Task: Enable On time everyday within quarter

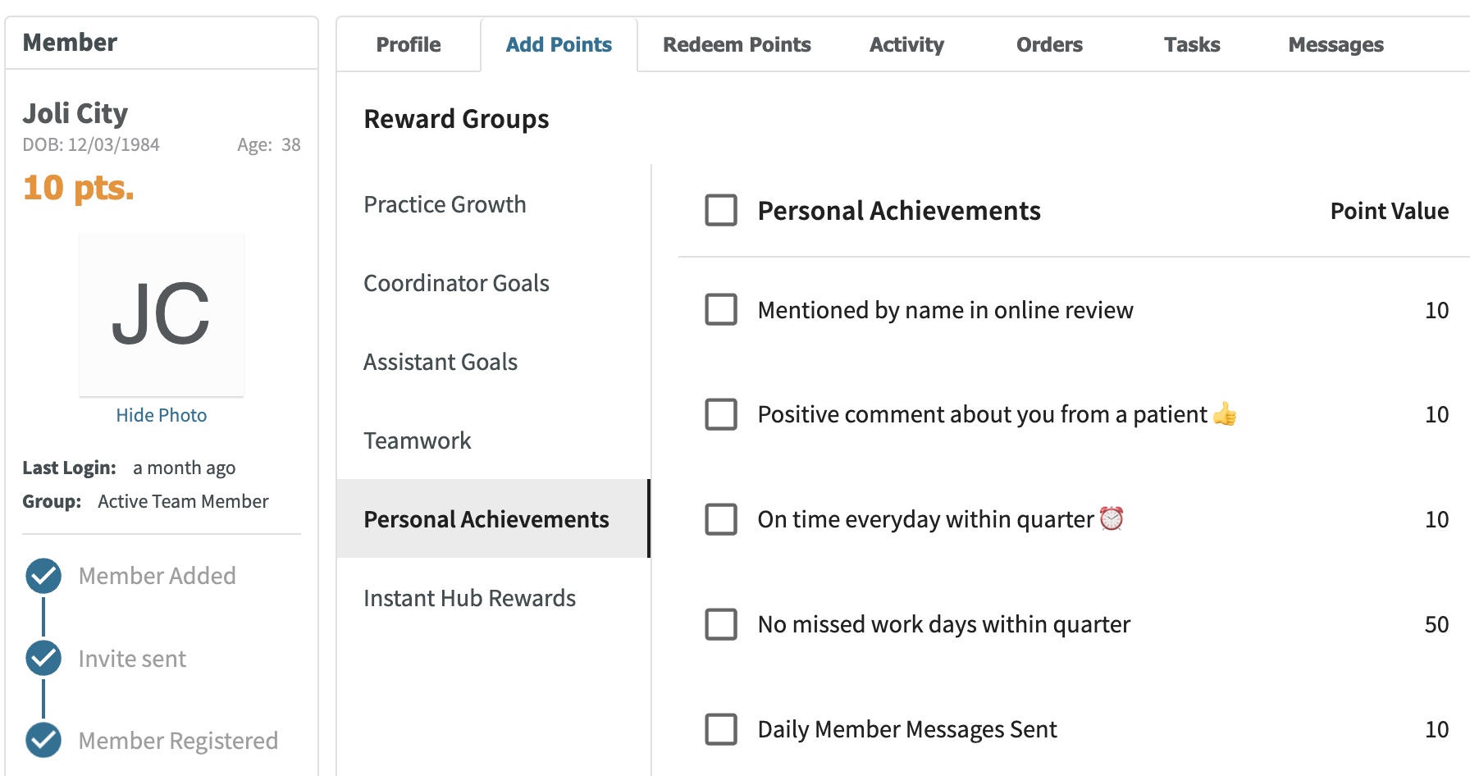Action: coord(721,519)
